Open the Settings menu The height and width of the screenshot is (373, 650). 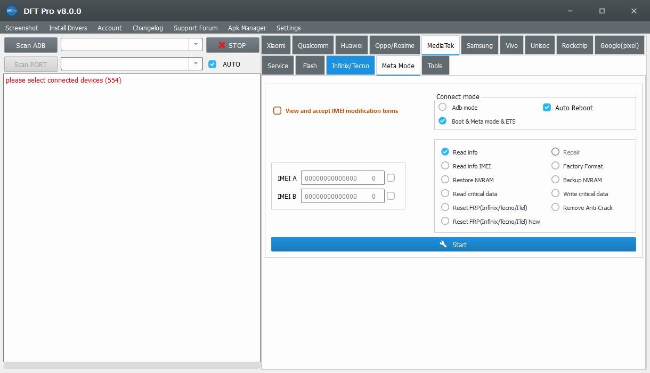click(288, 28)
